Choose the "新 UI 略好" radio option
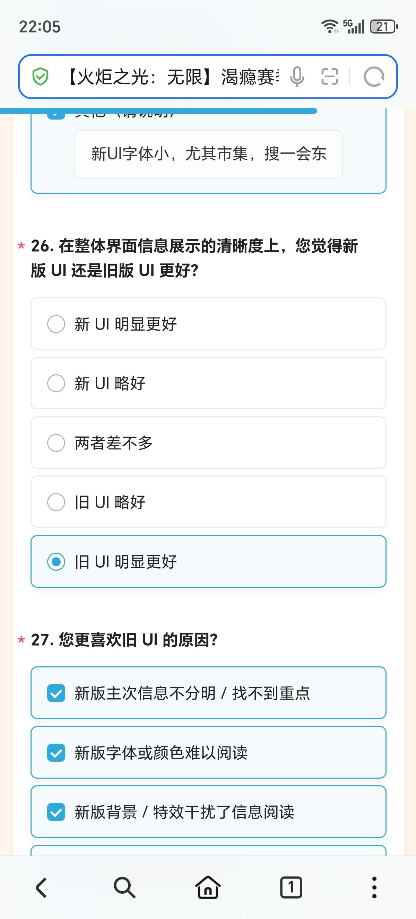The height and width of the screenshot is (919, 416). click(x=56, y=384)
